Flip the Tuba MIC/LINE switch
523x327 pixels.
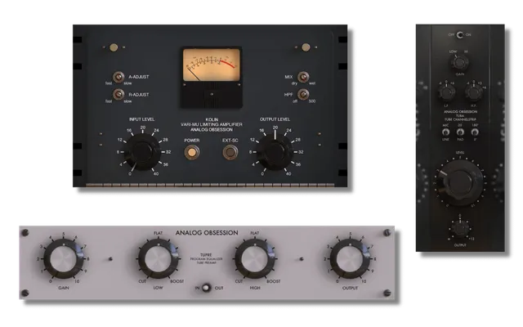pos(445,132)
